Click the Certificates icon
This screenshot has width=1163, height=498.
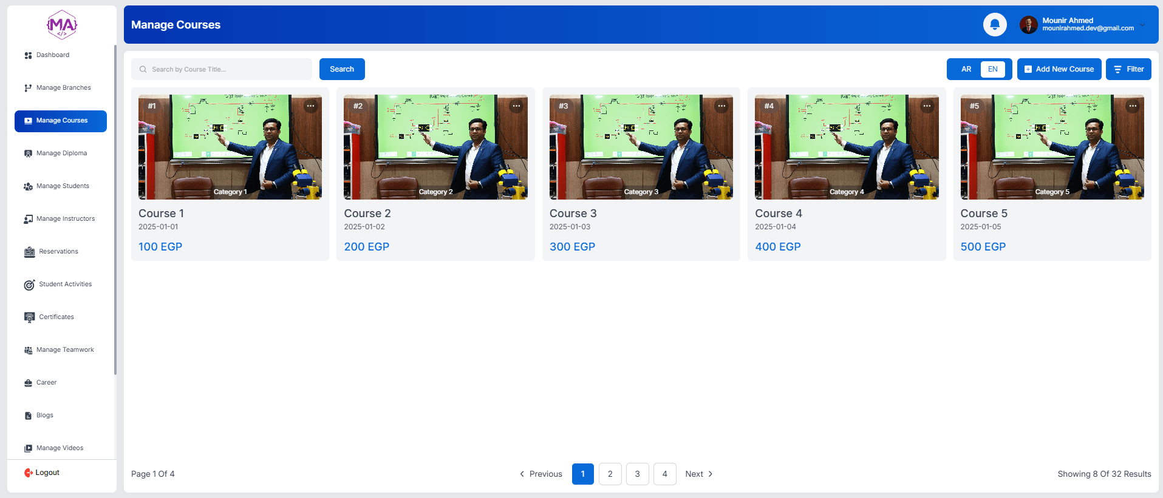pos(29,317)
